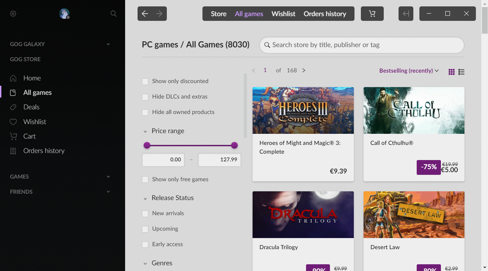This screenshot has width=488, height=271.
Task: Click the page number 1 field
Action: 265,70
